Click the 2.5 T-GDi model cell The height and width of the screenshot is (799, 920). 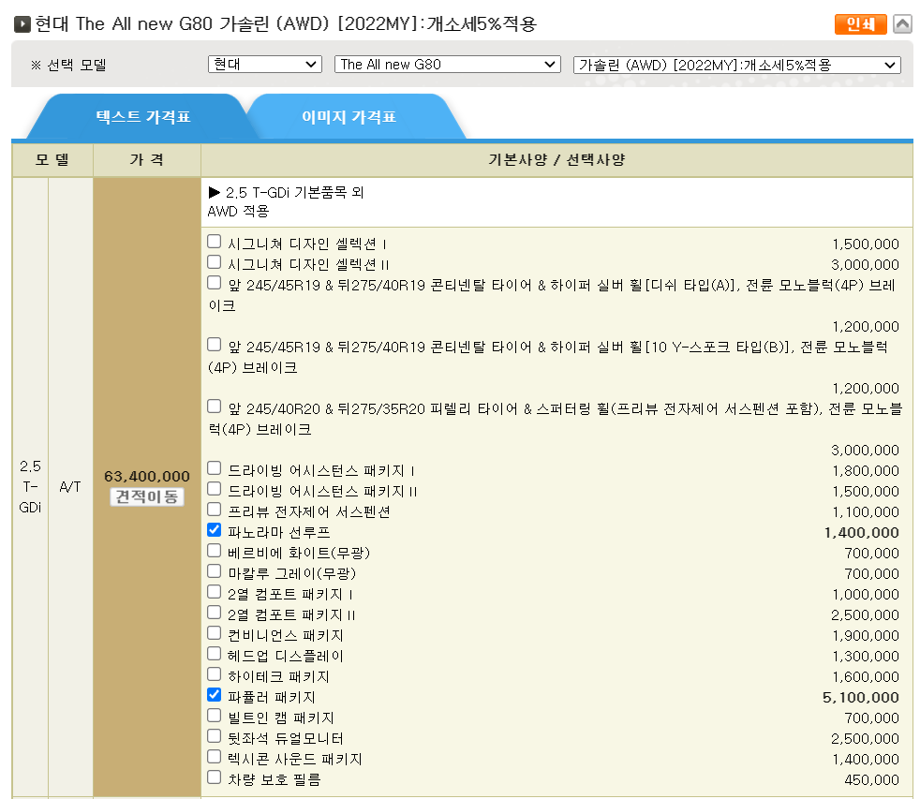[x=30, y=487]
